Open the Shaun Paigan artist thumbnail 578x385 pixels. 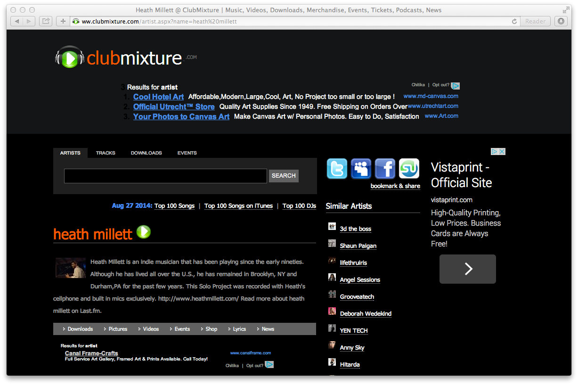click(x=332, y=243)
